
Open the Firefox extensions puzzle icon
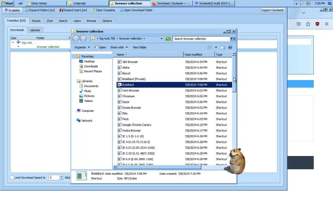click(308, 24)
